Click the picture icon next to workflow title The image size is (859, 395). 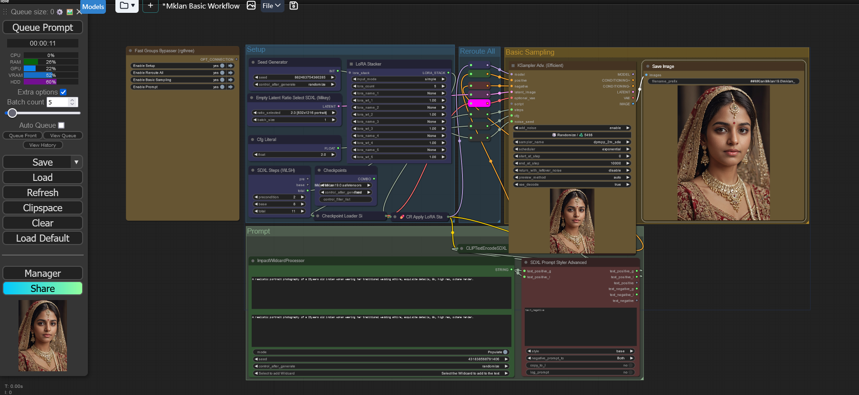pos(251,6)
